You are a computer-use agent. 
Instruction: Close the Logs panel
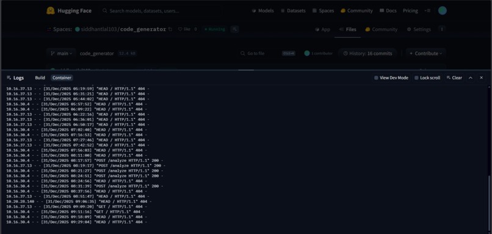(x=482, y=78)
